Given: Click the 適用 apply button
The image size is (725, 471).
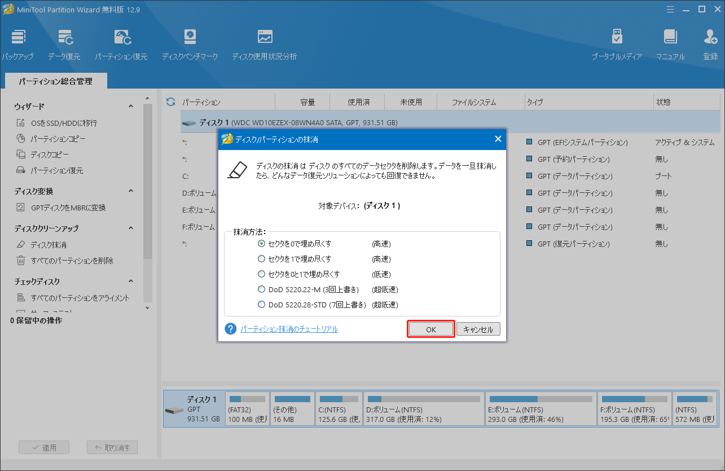Looking at the screenshot, I should pyautogui.click(x=44, y=447).
